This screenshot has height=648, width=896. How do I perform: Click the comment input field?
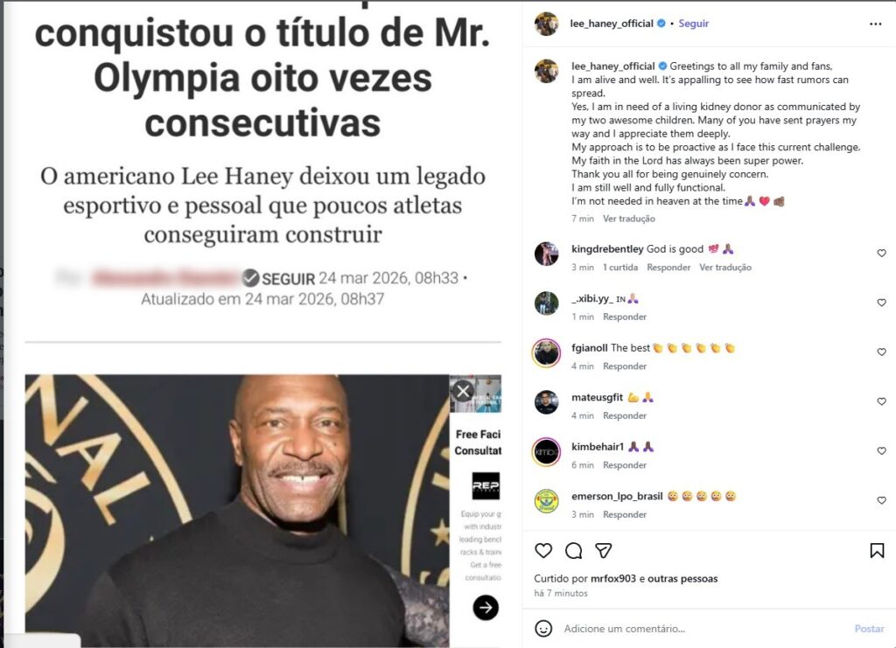pos(703,629)
